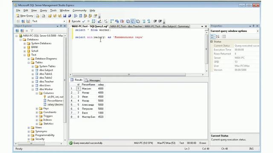Image resolution: width=273 pixels, height=153 pixels.
Task: Sort properties with Categorized icon
Action: (213, 37)
